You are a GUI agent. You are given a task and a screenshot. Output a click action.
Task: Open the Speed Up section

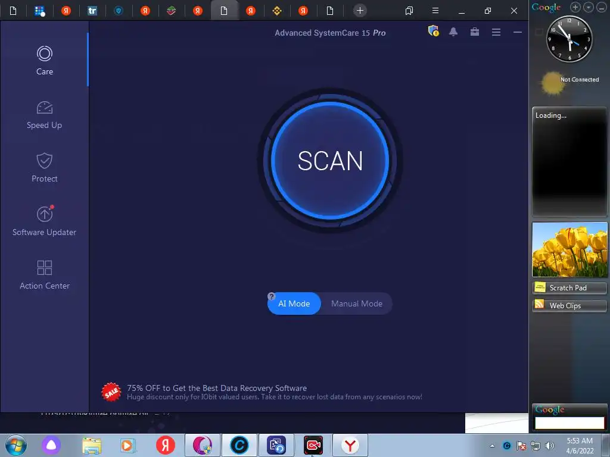tap(44, 115)
